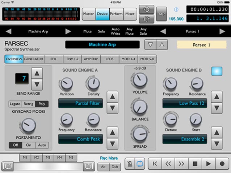Viewport: 231px width, 173px height.
Task: Set portamento to On
Action: [29, 145]
